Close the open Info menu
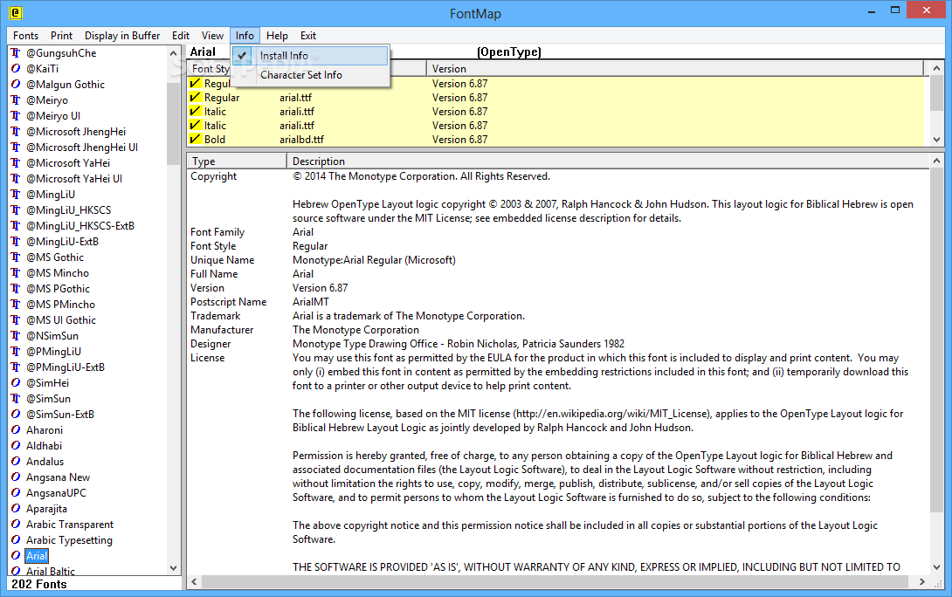 245,36
